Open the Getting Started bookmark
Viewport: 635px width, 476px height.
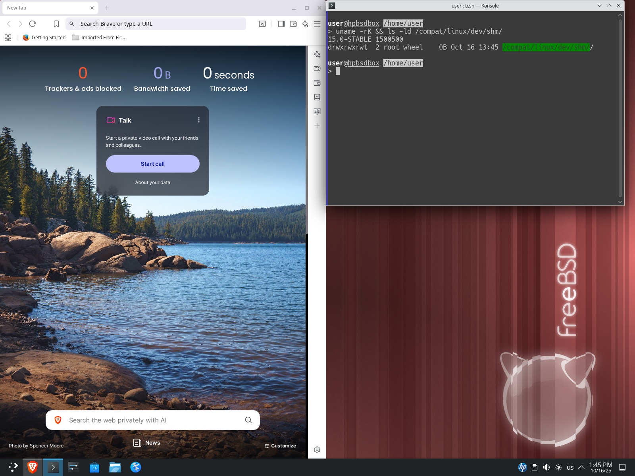(44, 38)
